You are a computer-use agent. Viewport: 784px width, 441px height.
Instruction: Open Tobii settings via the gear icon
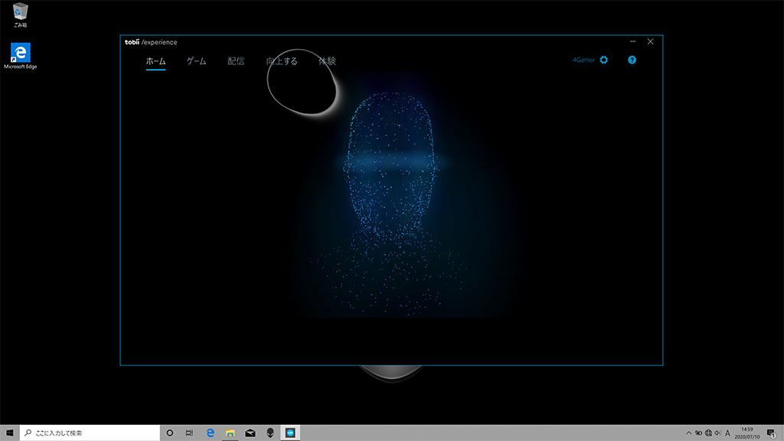603,60
